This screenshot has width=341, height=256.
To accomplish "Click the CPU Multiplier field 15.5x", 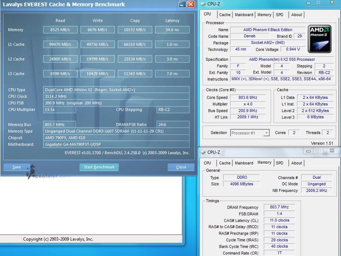I will (60, 110).
